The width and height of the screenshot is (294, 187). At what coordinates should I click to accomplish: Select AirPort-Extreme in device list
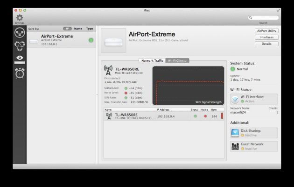[x=61, y=40]
